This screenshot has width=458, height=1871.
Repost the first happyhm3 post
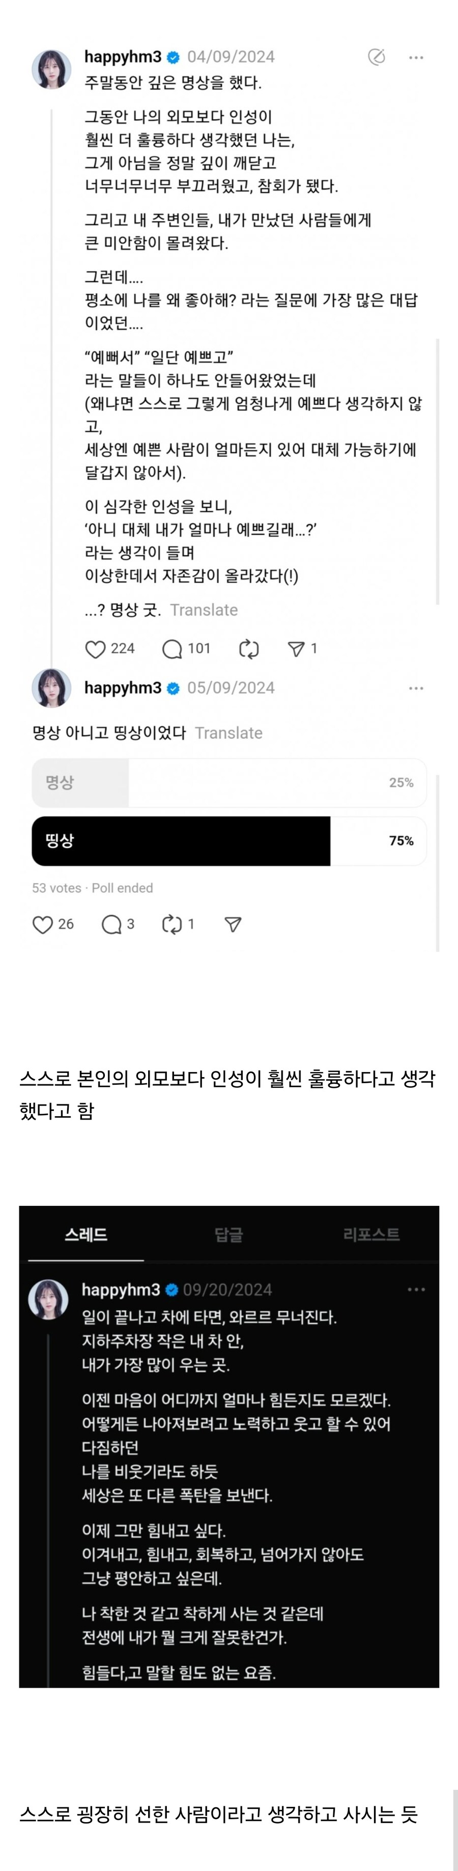click(x=249, y=649)
